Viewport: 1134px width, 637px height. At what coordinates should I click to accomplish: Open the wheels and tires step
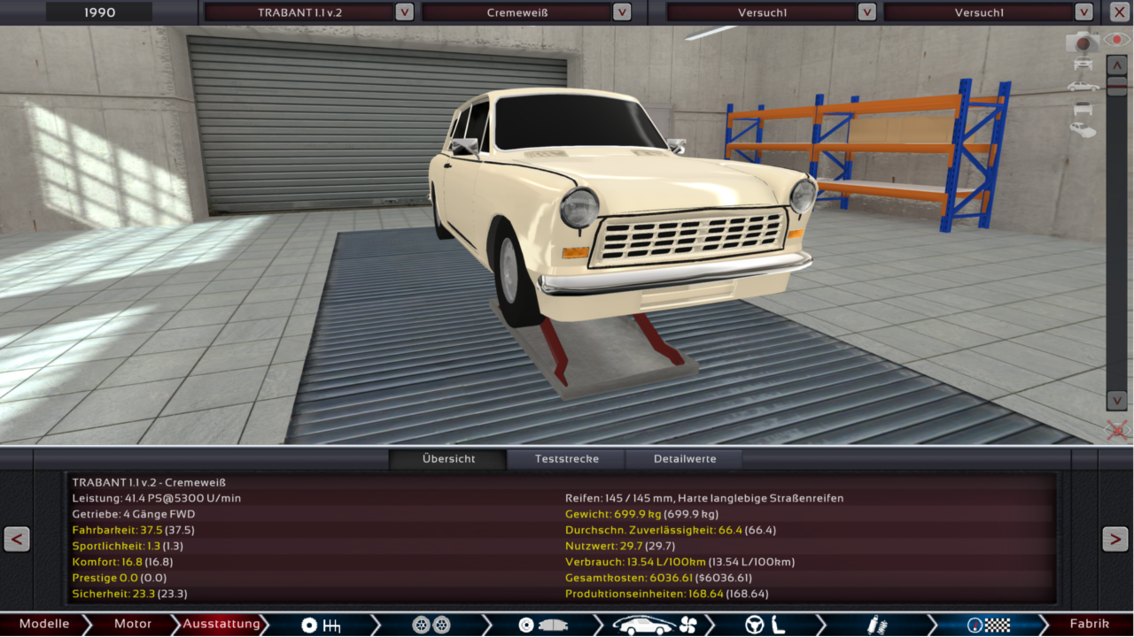[431, 625]
